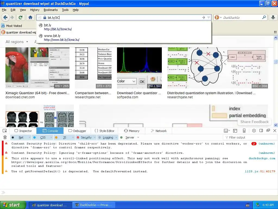Image resolution: width=278 pixels, height=209 pixels.
Task: Switch to the Debugger devtools tab
Action: click(x=77, y=131)
